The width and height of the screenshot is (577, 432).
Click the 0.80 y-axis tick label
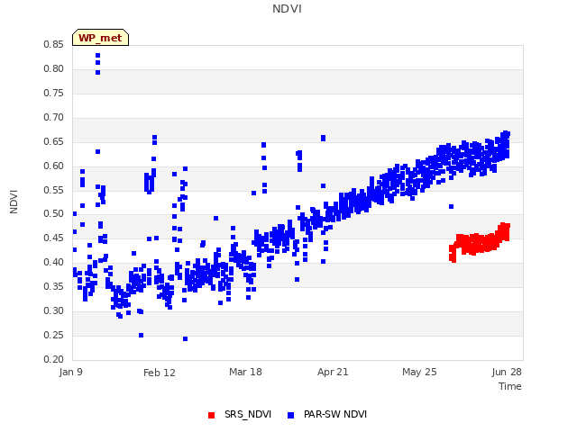54,68
